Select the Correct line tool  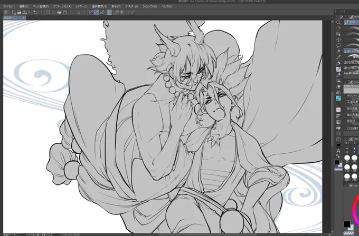(x=338, y=156)
